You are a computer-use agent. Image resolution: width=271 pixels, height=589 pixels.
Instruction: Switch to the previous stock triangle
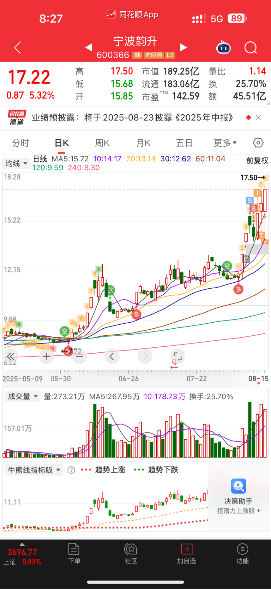point(89,47)
